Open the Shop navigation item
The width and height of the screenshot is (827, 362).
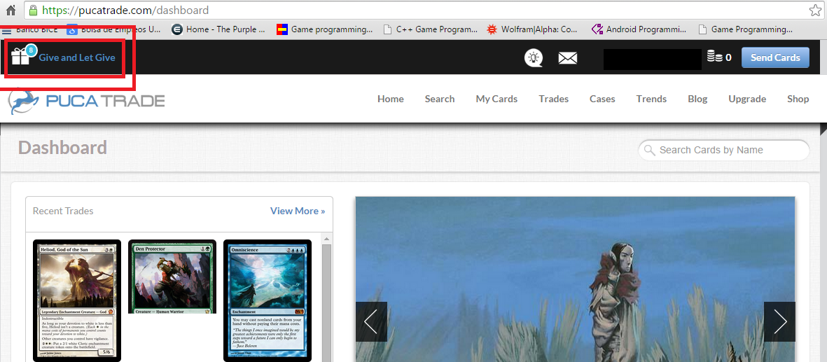(798, 99)
